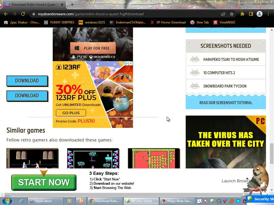Click the invader icon beside Harapeko Tsuki
The width and height of the screenshot is (274, 205).
[x=195, y=59]
